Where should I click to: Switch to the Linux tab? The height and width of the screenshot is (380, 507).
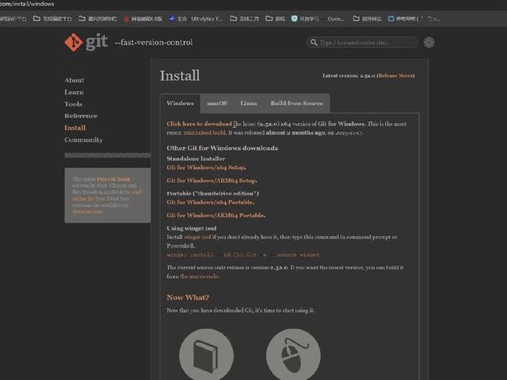tap(248, 103)
